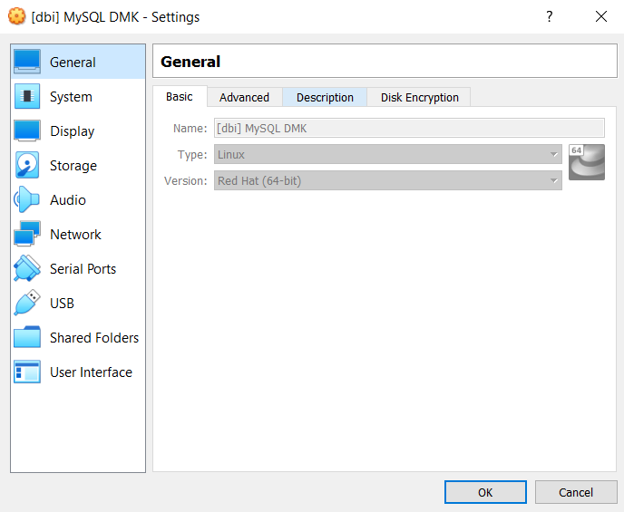624x512 pixels.
Task: Open the USB settings icon
Action: click(27, 303)
